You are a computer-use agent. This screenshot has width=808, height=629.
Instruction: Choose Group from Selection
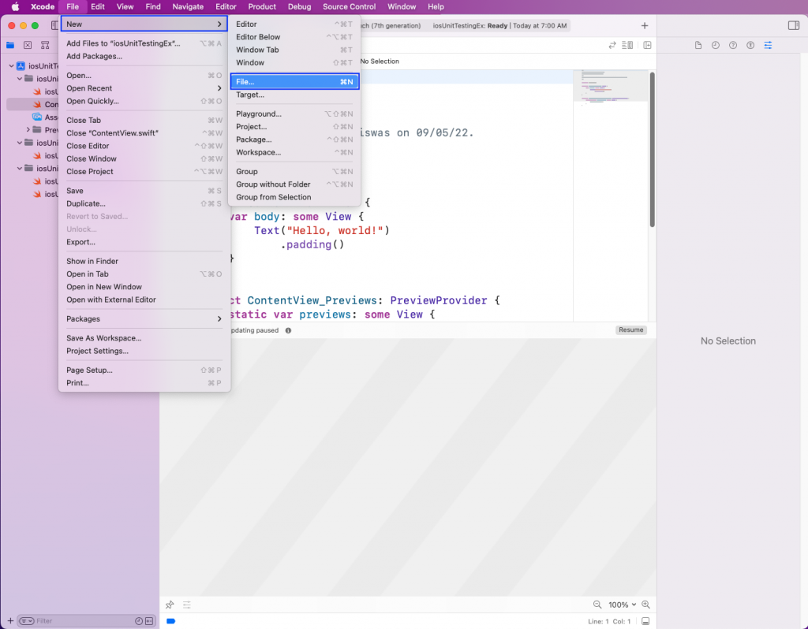point(294,197)
